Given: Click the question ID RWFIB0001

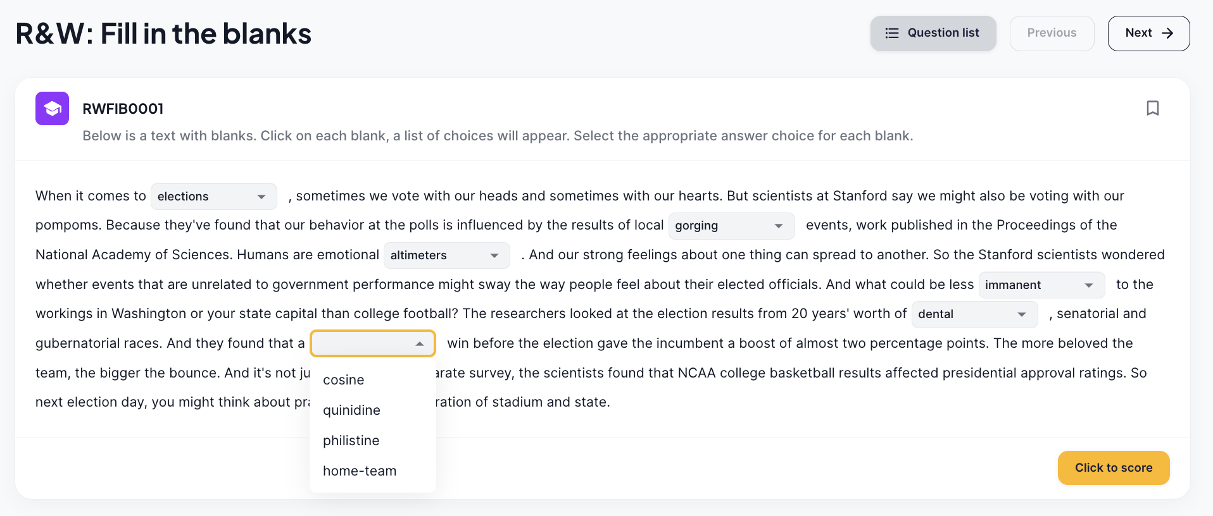Looking at the screenshot, I should 123,109.
